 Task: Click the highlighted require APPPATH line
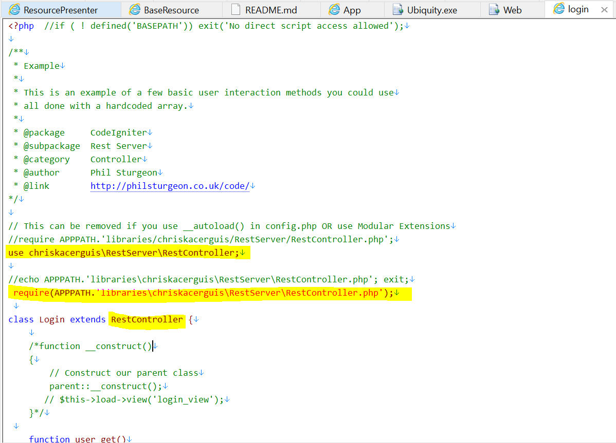tap(206, 293)
